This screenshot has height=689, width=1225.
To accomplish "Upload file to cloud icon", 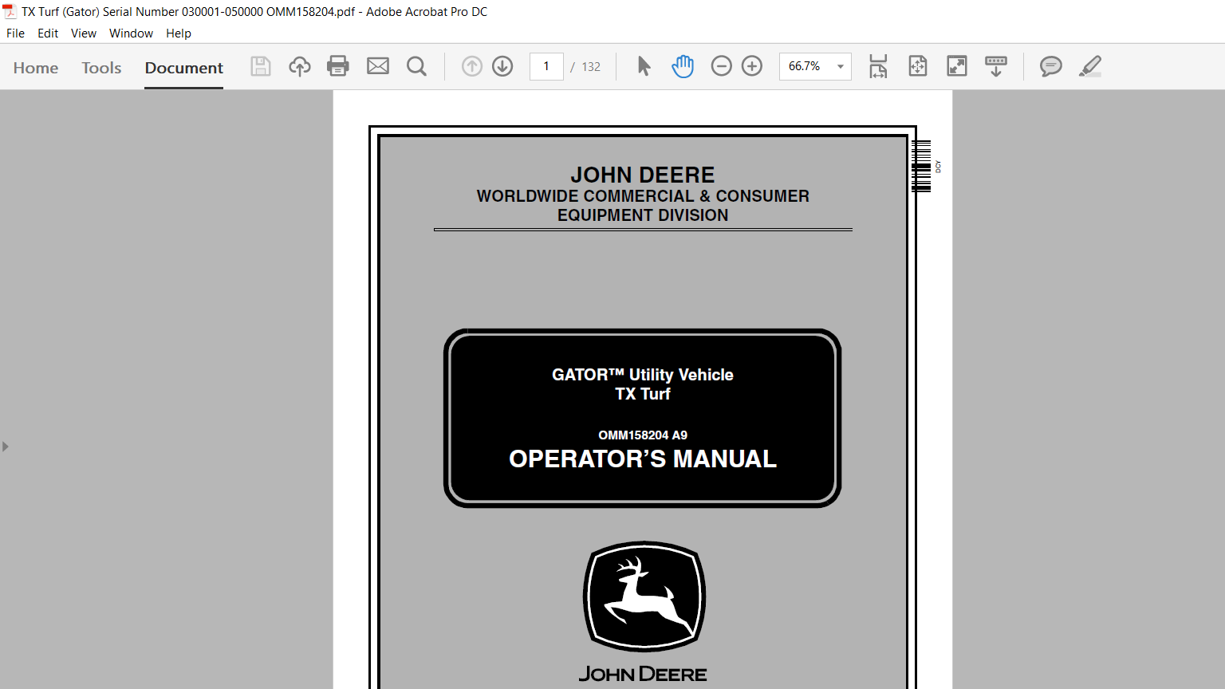I will [300, 66].
